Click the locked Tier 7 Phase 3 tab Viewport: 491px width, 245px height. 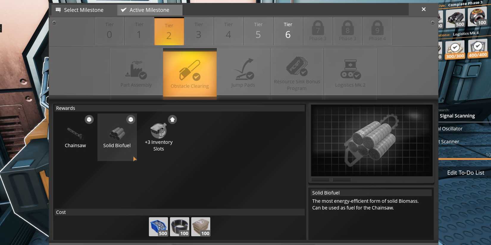pyautogui.click(x=318, y=31)
